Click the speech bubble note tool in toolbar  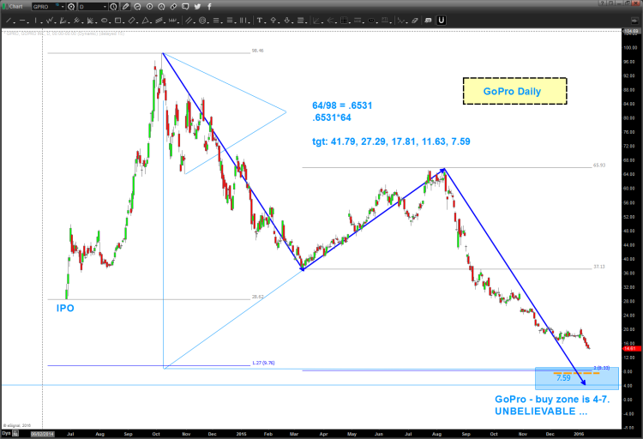(x=428, y=20)
